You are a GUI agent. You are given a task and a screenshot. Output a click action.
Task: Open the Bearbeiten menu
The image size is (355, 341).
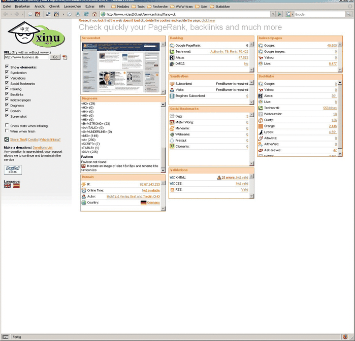(22, 7)
